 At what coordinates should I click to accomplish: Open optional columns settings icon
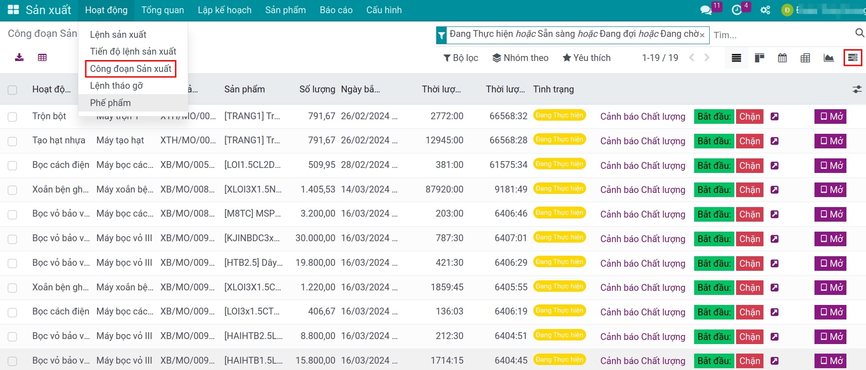pos(857,89)
